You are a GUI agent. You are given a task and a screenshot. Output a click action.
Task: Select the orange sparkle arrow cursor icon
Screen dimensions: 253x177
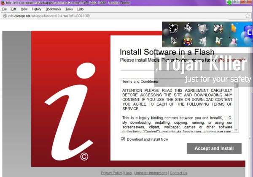pos(232,29)
